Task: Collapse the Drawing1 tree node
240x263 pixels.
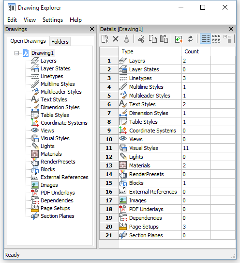Action: tap(16, 53)
